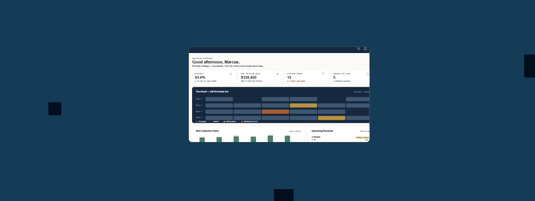Click the flag icon on Open Work Orders
The image size is (535, 201).
point(323,74)
